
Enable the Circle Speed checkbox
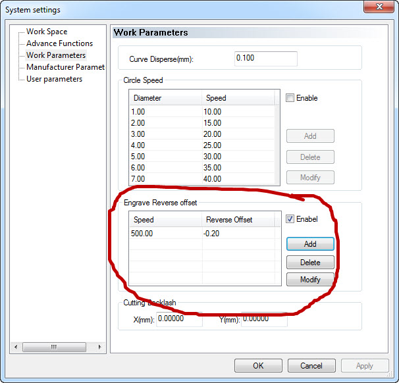tap(290, 98)
